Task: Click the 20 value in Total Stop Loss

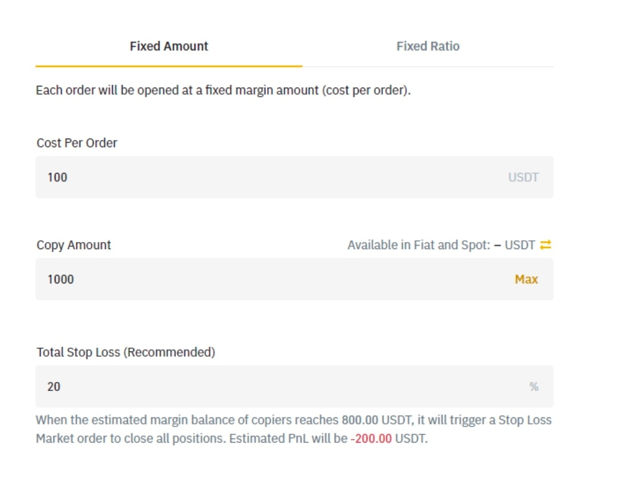Action: [x=54, y=387]
